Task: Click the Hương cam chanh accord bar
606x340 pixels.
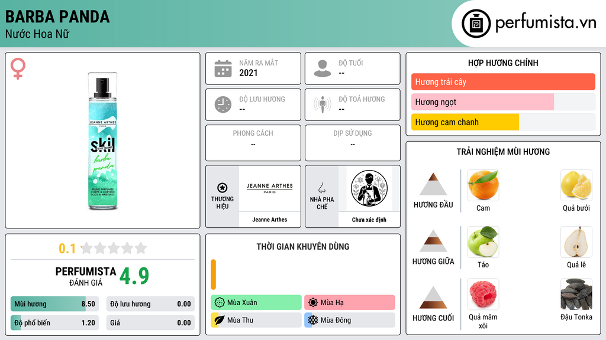Action: (x=503, y=122)
